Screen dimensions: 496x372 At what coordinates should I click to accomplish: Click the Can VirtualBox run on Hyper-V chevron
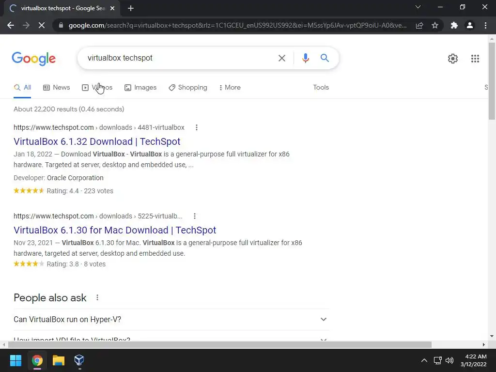click(x=323, y=320)
